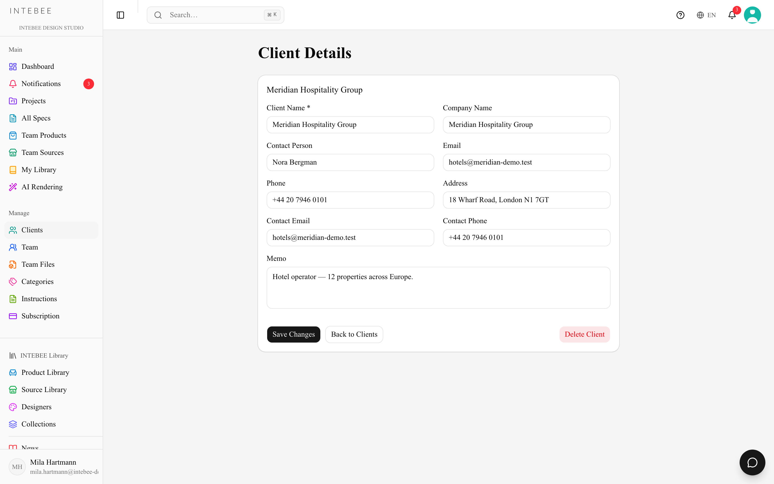
Task: Click the top Search box
Action: (x=215, y=15)
